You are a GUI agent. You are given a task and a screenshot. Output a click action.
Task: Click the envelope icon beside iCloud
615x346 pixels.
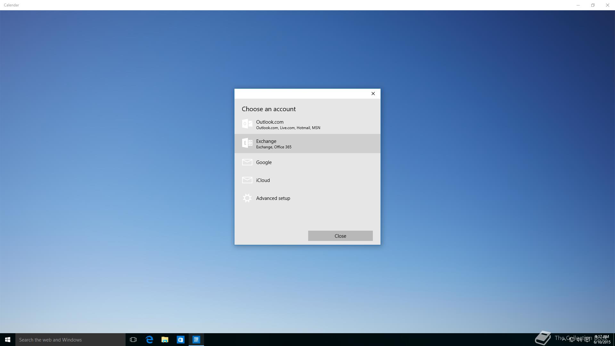point(247,180)
